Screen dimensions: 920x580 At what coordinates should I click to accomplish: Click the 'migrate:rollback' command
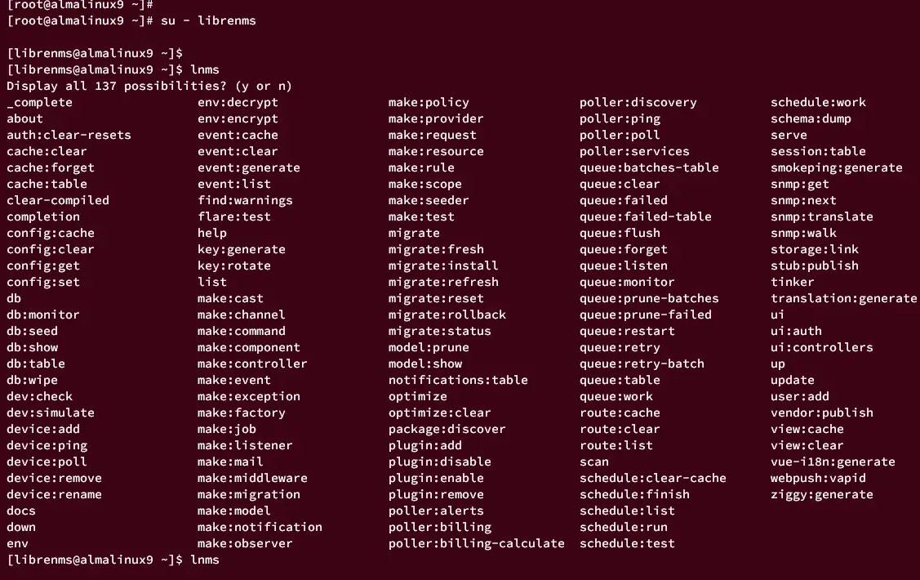(447, 315)
